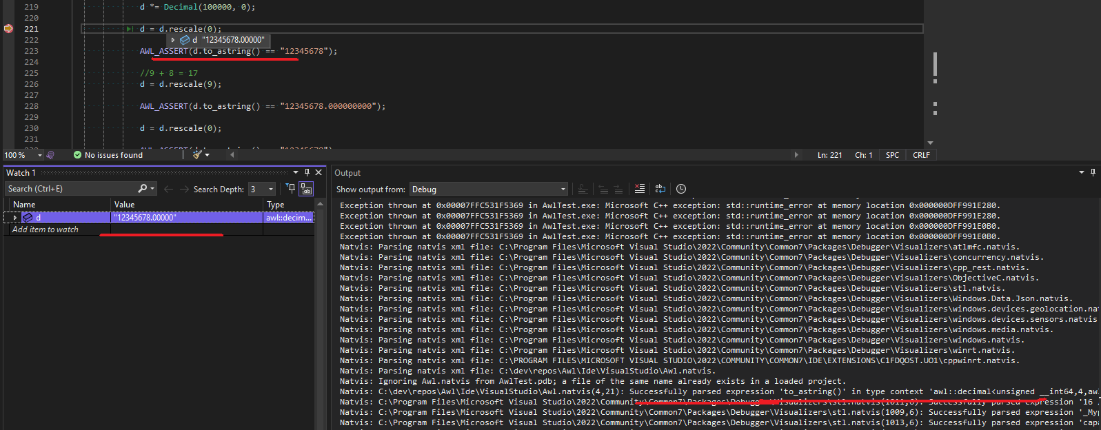This screenshot has height=430, width=1101.
Task: Expand the d datatip in the editor
Action: (173, 40)
